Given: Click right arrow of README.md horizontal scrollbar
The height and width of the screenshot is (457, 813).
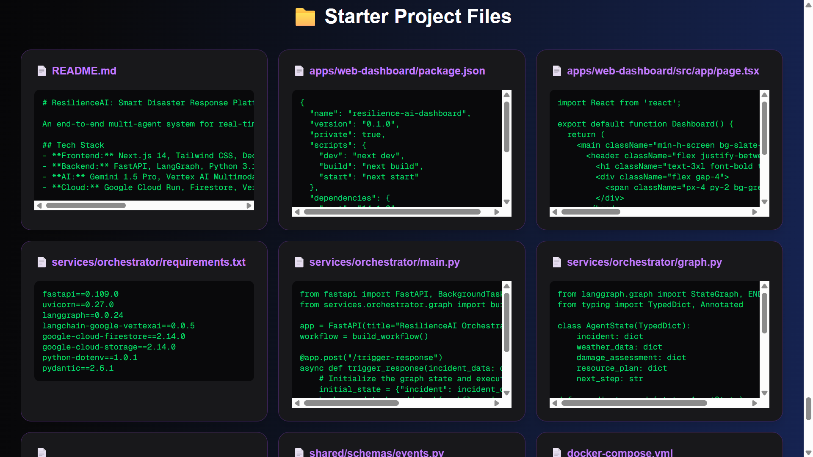Looking at the screenshot, I should click(x=249, y=206).
